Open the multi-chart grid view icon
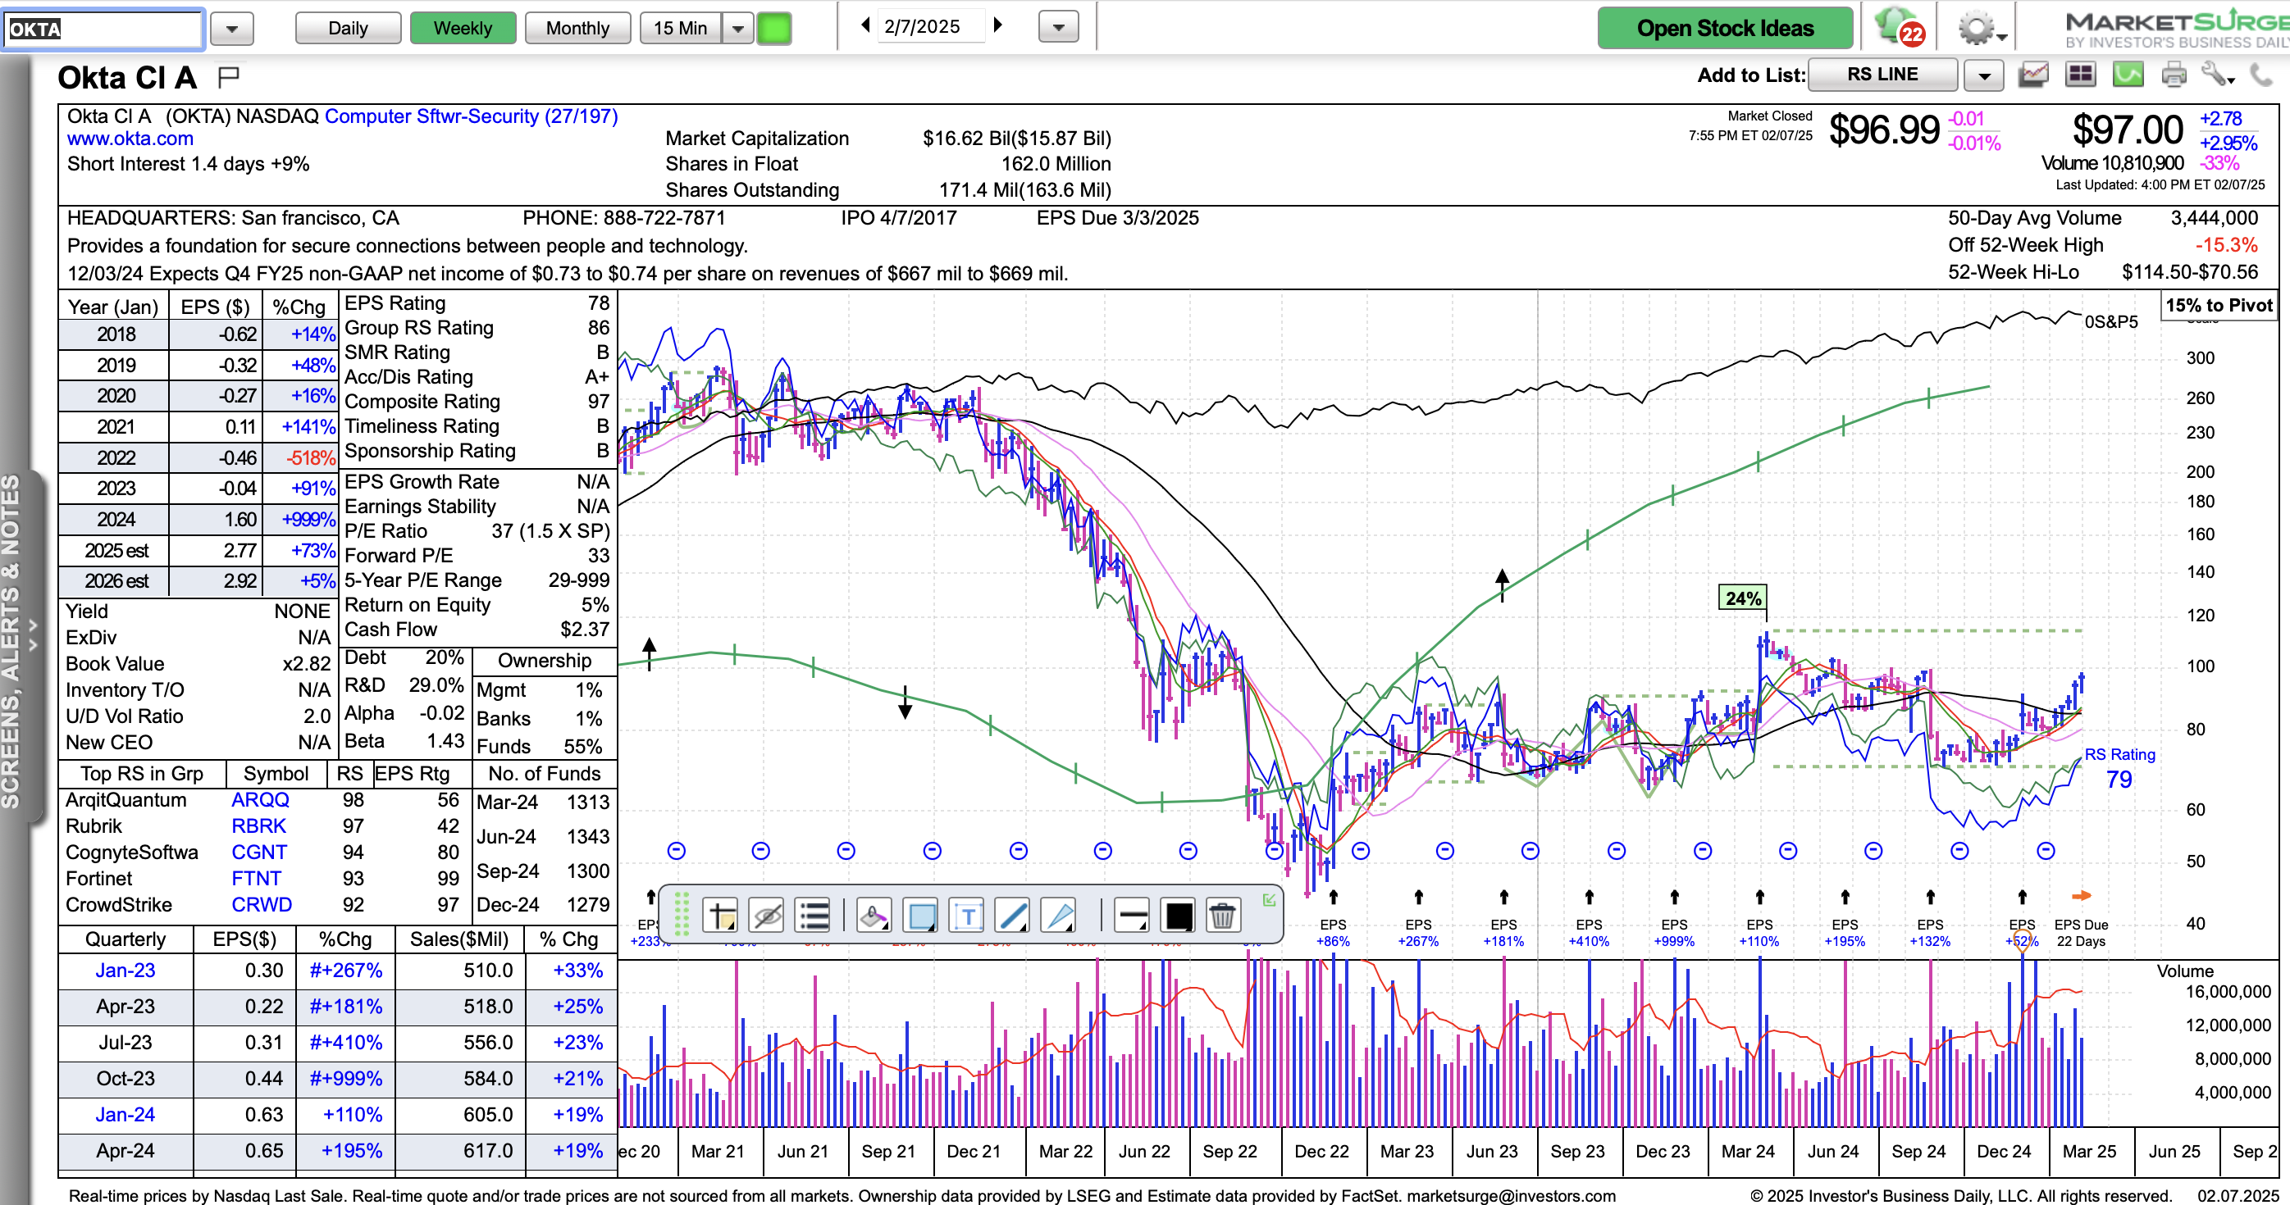 (x=2080, y=75)
